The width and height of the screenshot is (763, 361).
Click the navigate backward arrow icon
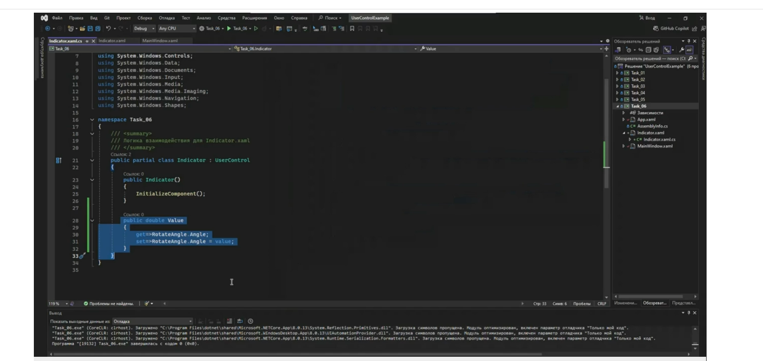pyautogui.click(x=47, y=29)
